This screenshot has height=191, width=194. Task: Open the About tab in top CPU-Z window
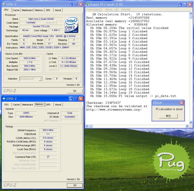click(58, 10)
